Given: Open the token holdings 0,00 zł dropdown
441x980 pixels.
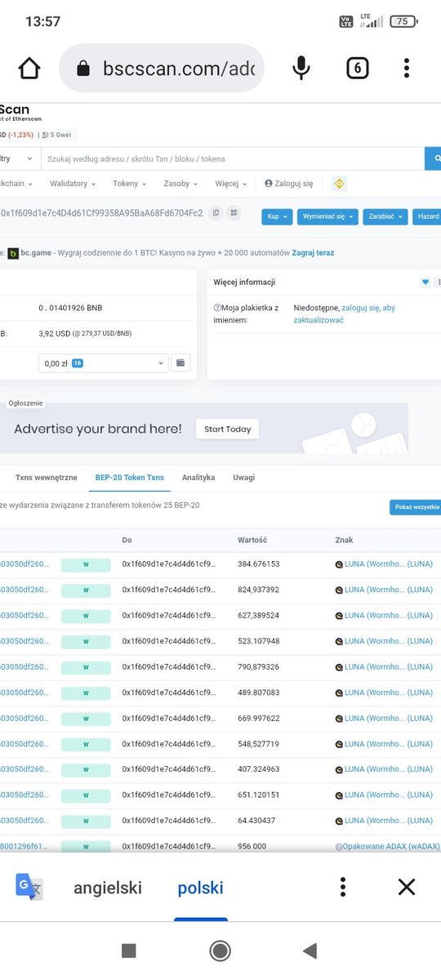Looking at the screenshot, I should point(103,363).
